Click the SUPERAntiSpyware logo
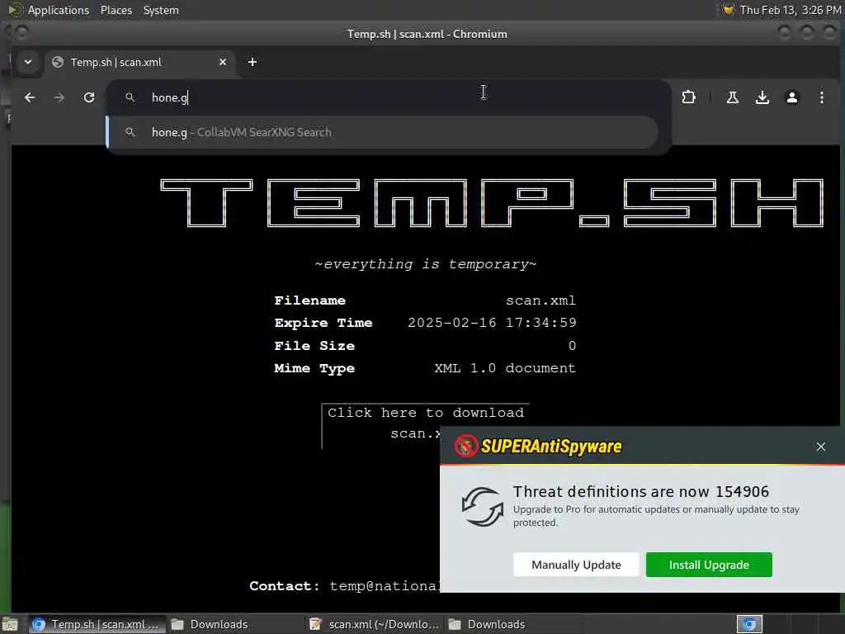This screenshot has height=634, width=845. pos(538,447)
